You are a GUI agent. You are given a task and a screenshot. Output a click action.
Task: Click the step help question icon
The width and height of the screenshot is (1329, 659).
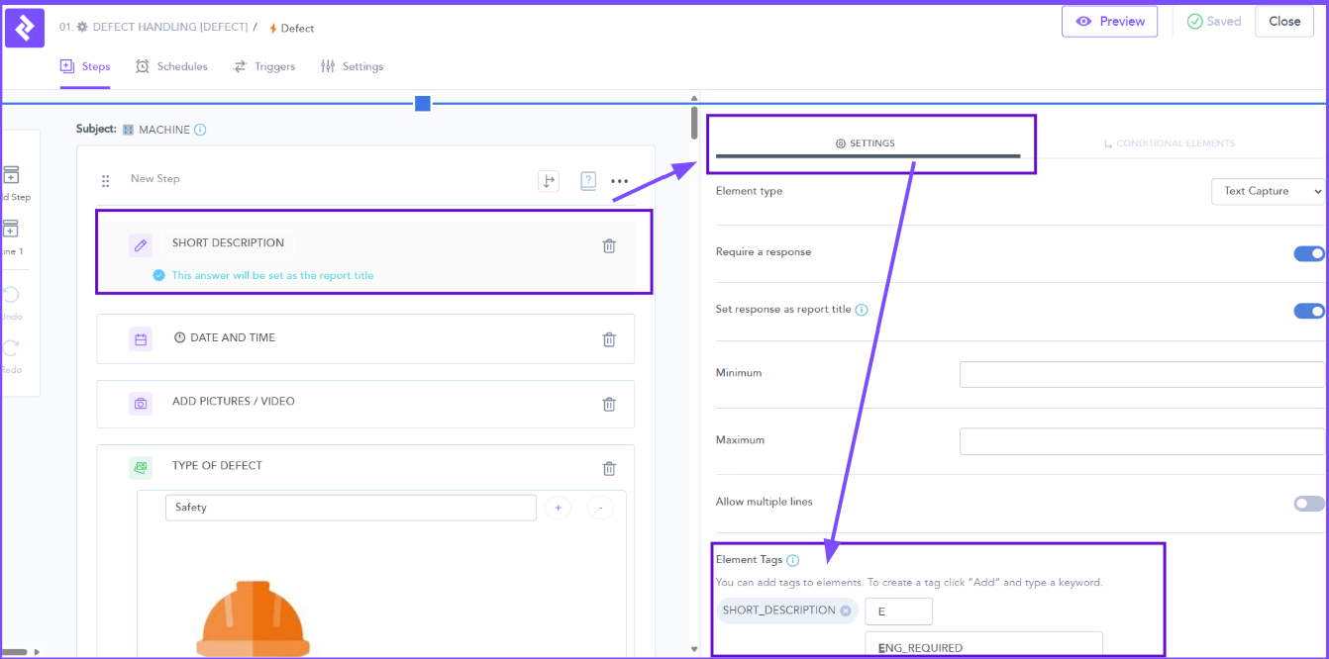[x=588, y=181]
